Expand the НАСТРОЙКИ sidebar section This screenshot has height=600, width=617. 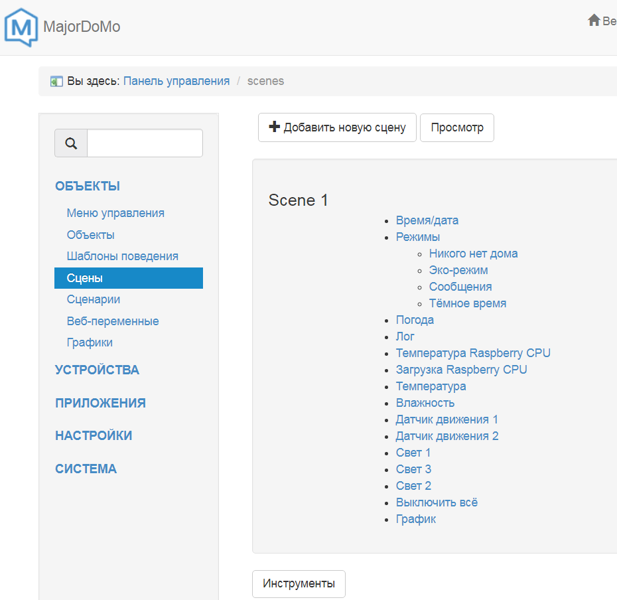tap(94, 435)
